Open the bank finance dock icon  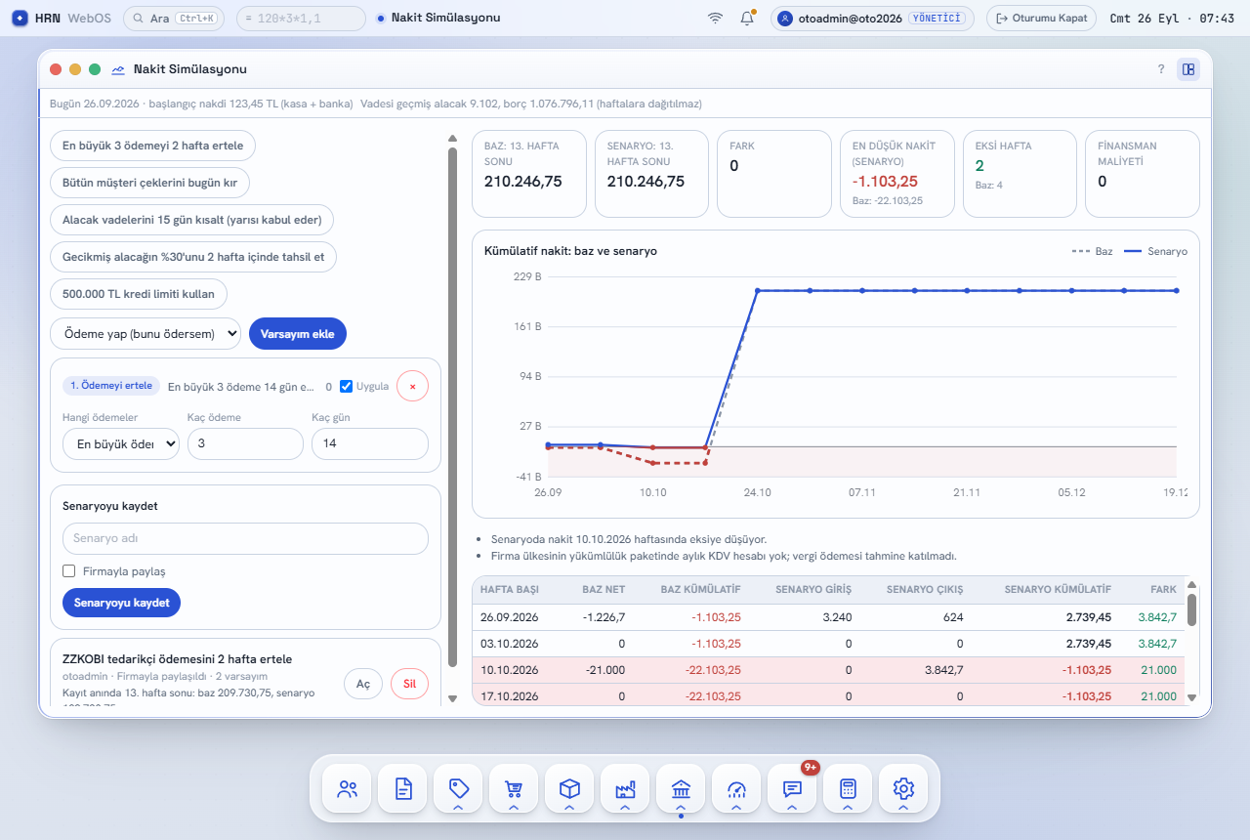coord(681,788)
